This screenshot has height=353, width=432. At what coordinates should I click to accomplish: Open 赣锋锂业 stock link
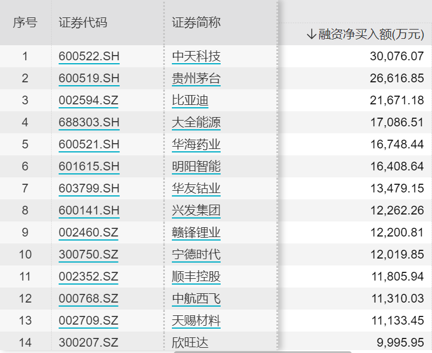point(196,232)
